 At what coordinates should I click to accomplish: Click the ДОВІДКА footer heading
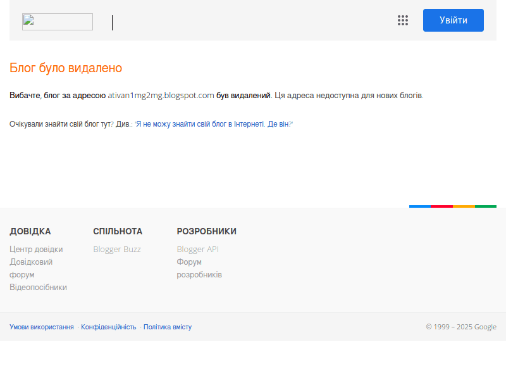[x=30, y=231]
